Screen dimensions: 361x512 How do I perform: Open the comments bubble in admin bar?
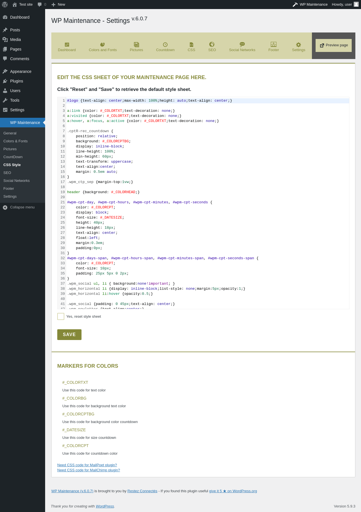[39, 5]
